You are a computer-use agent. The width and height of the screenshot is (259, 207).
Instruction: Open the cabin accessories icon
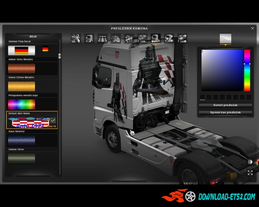point(169,38)
